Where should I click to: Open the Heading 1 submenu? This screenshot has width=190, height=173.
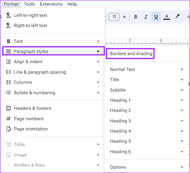(x=147, y=100)
